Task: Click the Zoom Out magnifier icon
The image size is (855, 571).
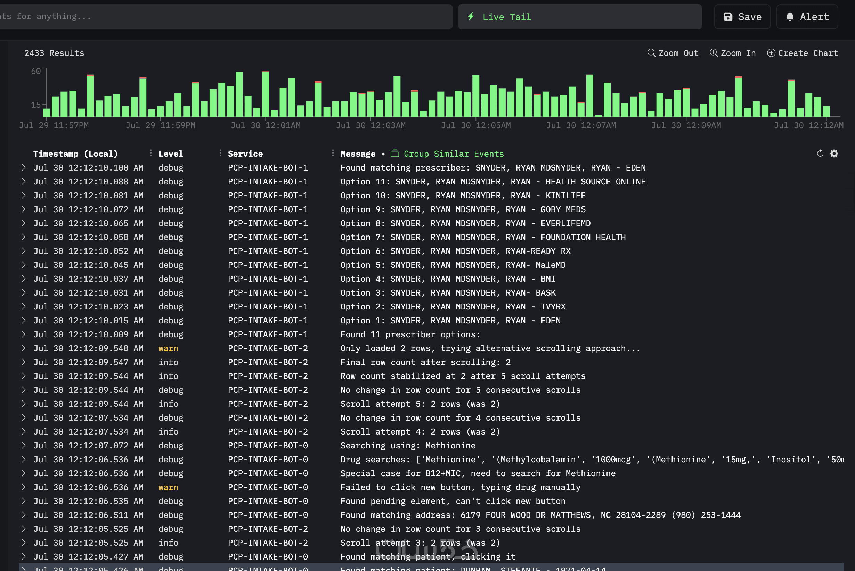Action: (651, 53)
